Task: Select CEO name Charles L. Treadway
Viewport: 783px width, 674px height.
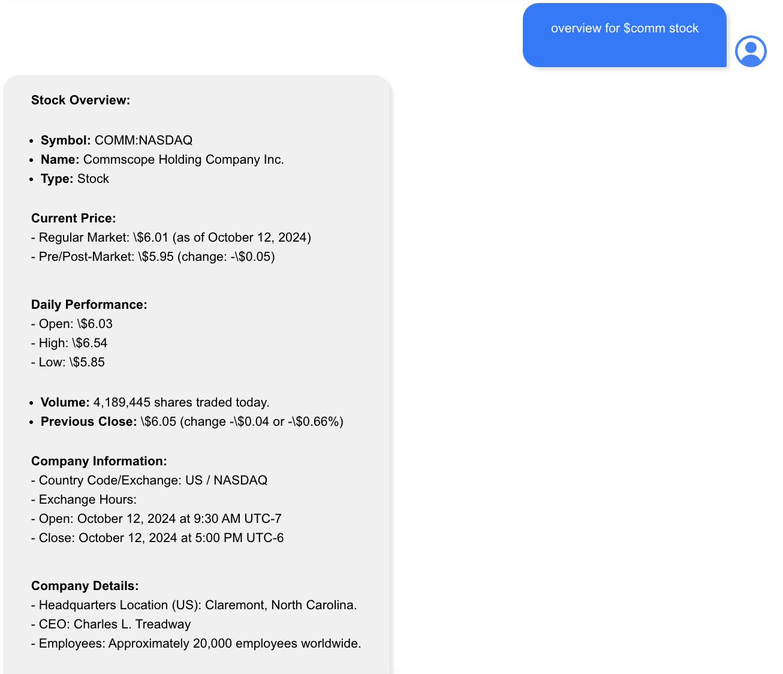Action: pos(132,624)
